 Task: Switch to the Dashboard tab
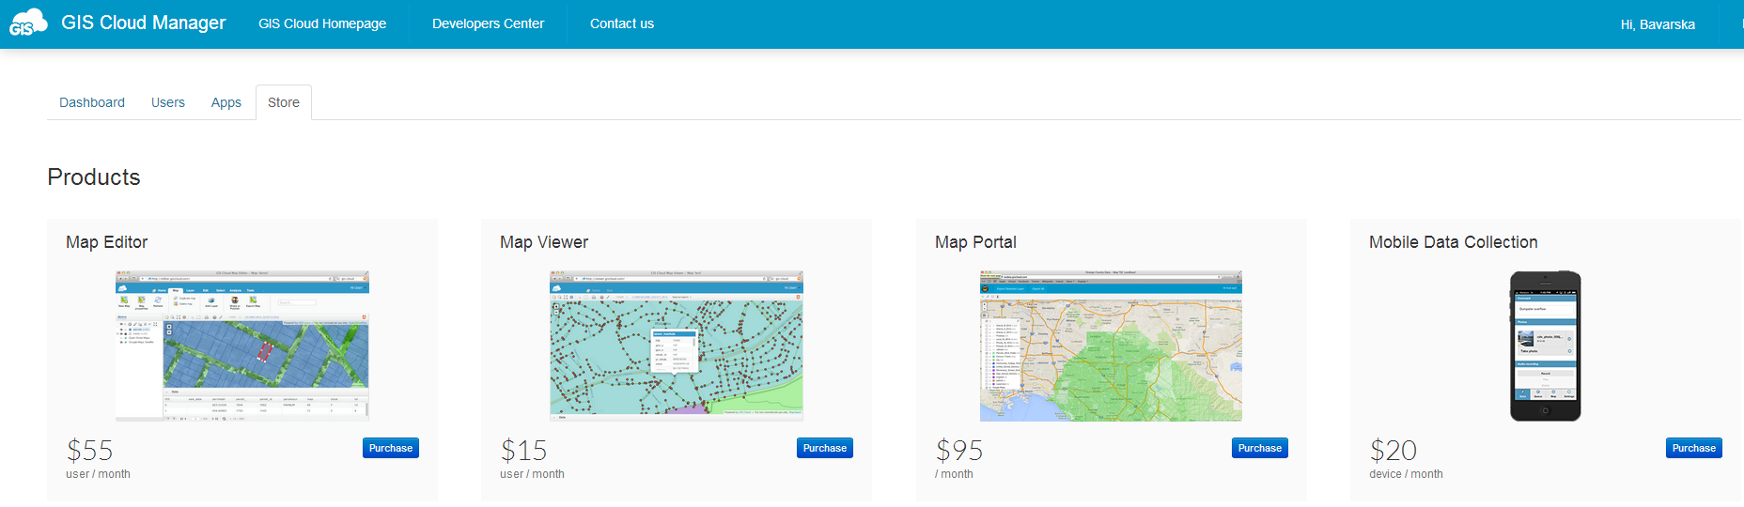click(92, 102)
